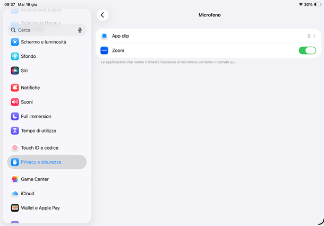Click the 09:37 clock in status bar
This screenshot has width=324, height=226.
pos(10,4)
